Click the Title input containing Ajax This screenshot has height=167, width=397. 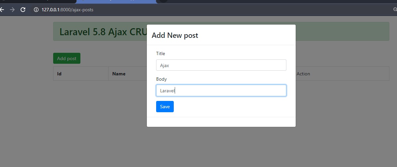221,65
